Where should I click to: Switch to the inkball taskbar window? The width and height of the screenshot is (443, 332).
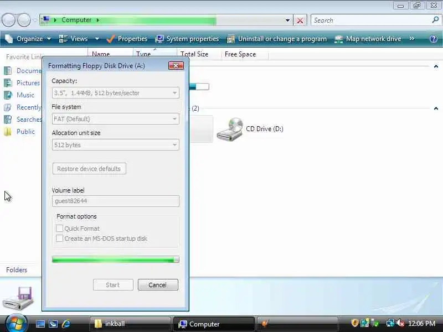(130, 324)
